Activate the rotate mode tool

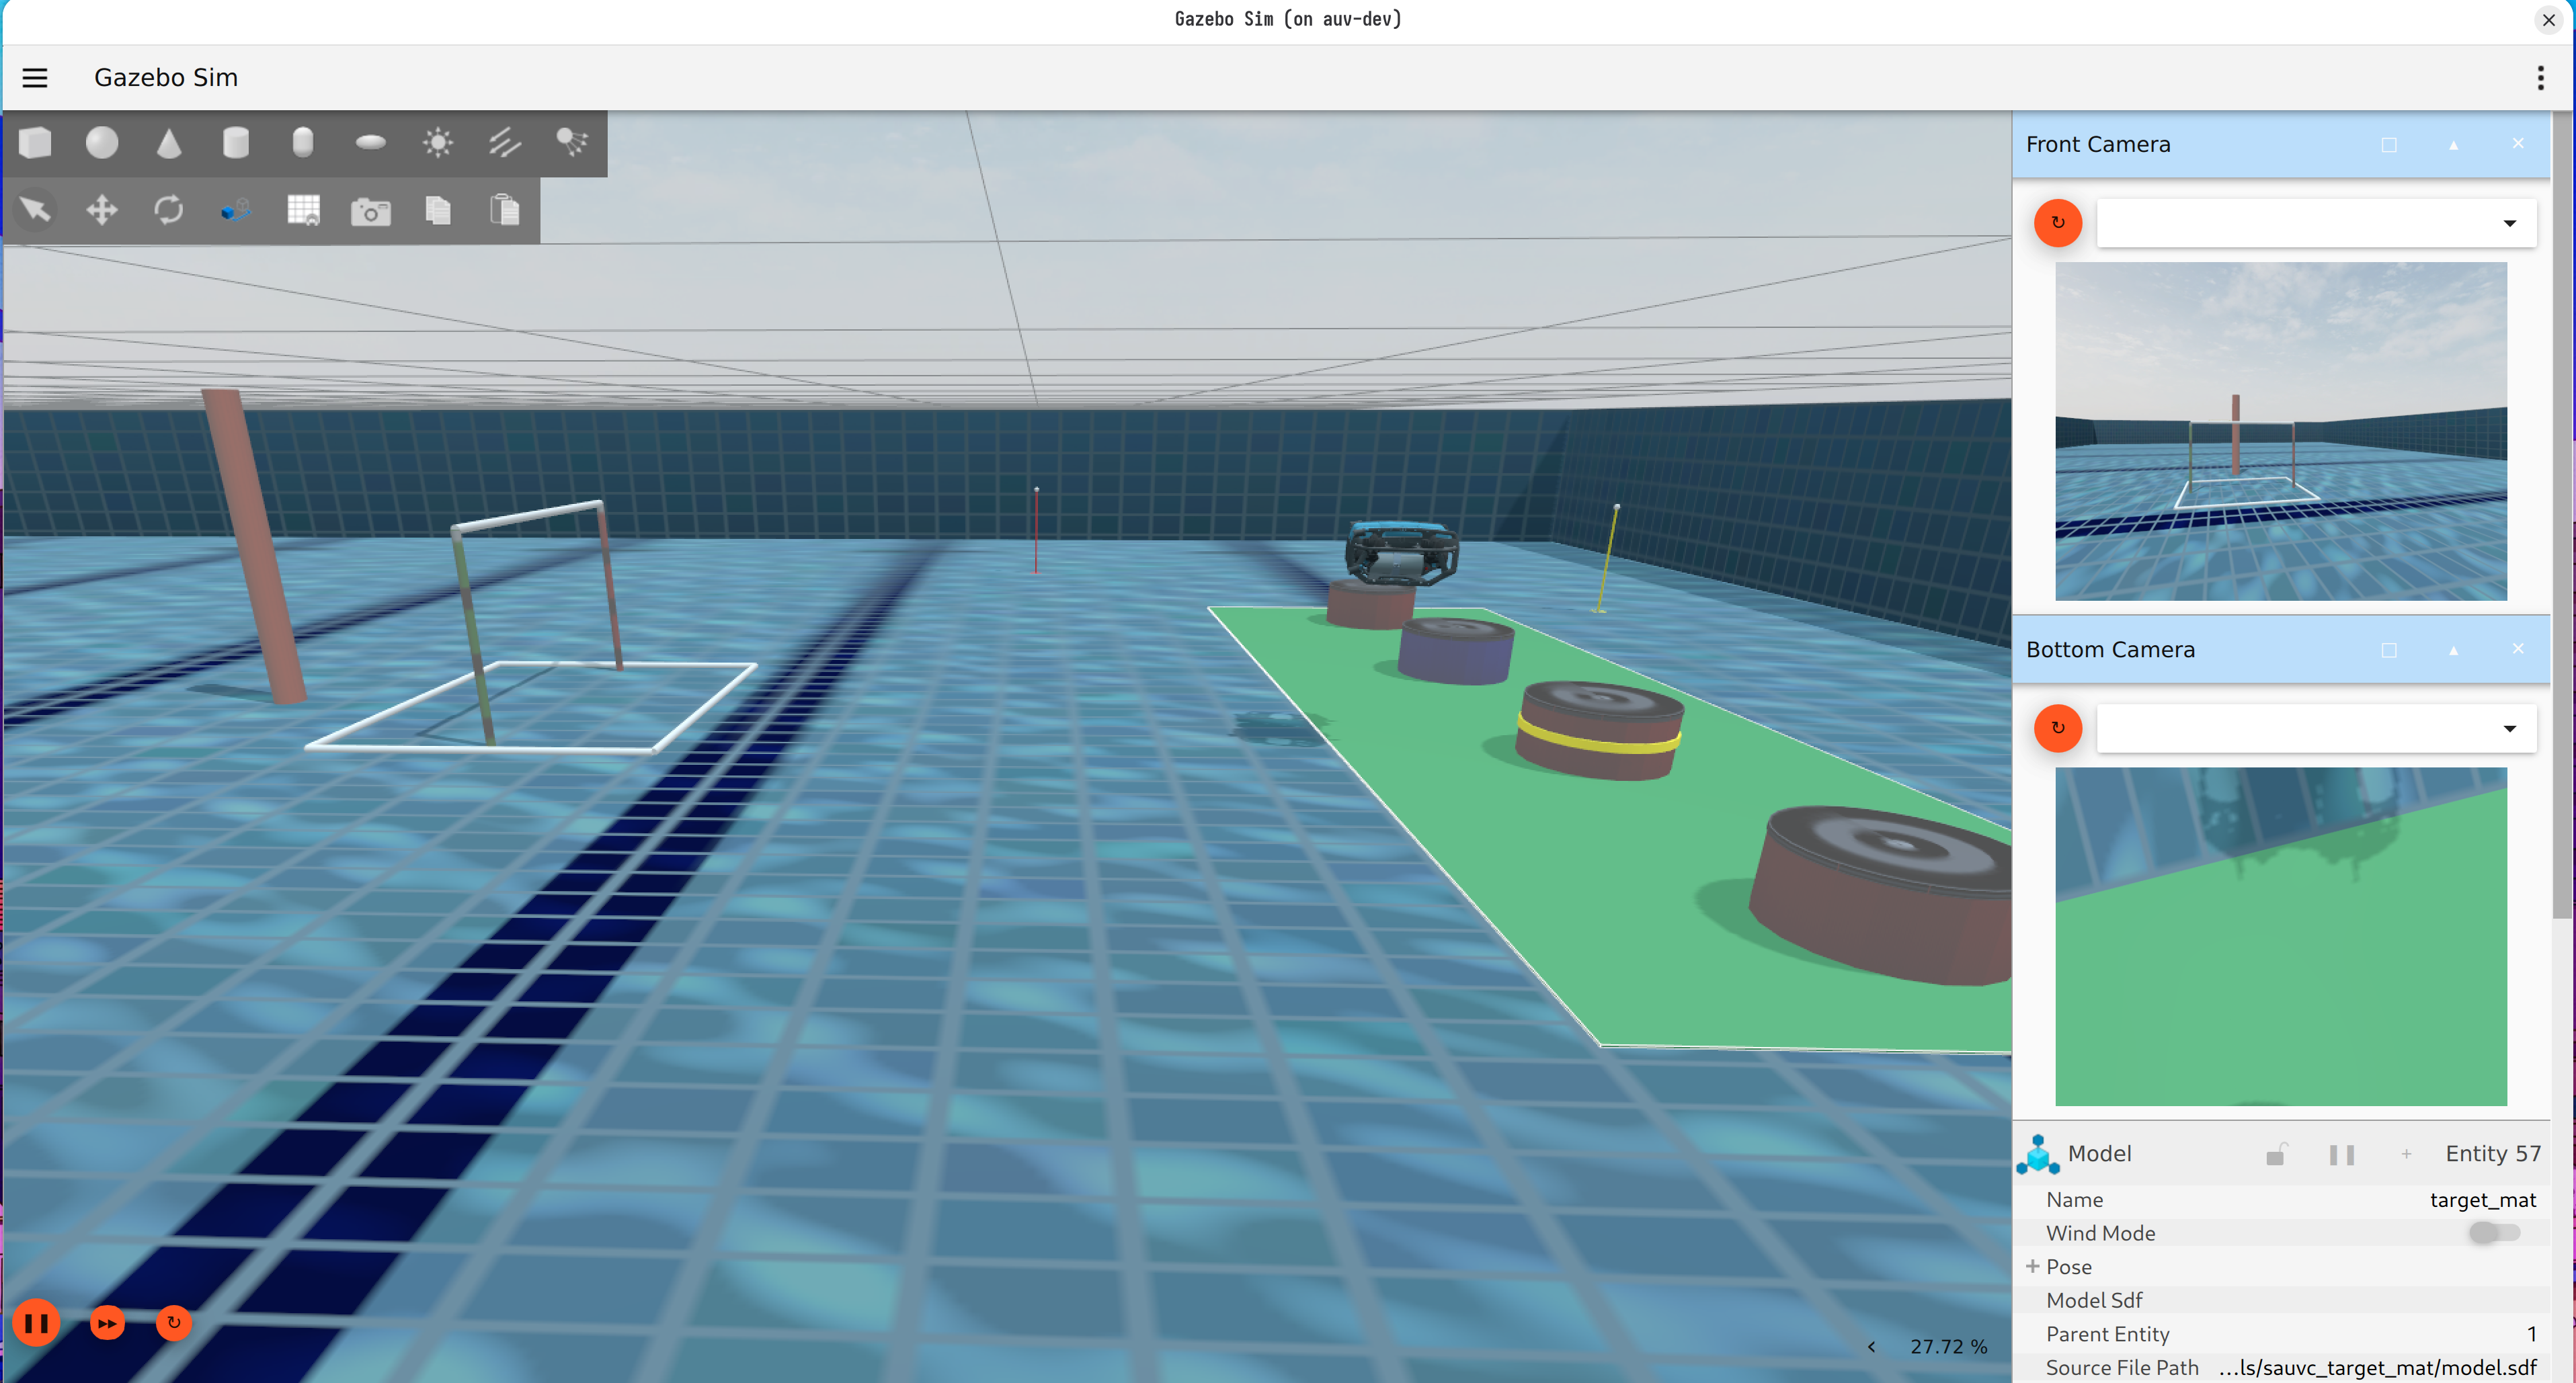[x=169, y=210]
